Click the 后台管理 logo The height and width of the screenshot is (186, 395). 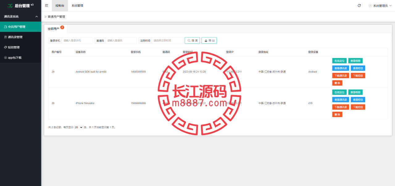click(x=21, y=6)
